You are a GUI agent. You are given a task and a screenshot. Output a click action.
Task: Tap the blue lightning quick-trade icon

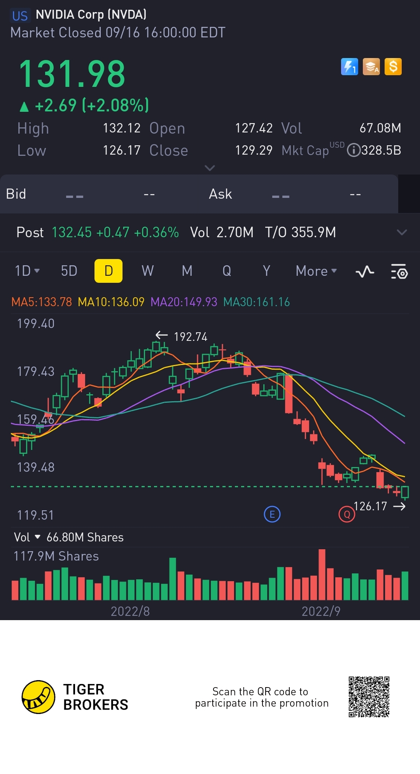[x=349, y=67]
